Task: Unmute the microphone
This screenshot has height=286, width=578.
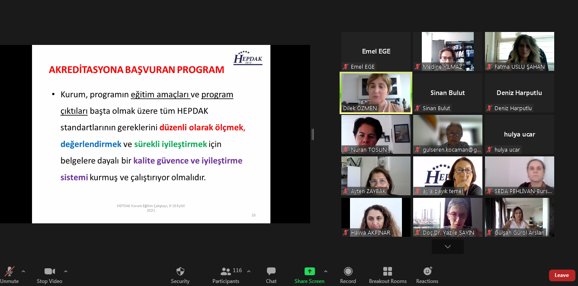Action: pyautogui.click(x=9, y=271)
